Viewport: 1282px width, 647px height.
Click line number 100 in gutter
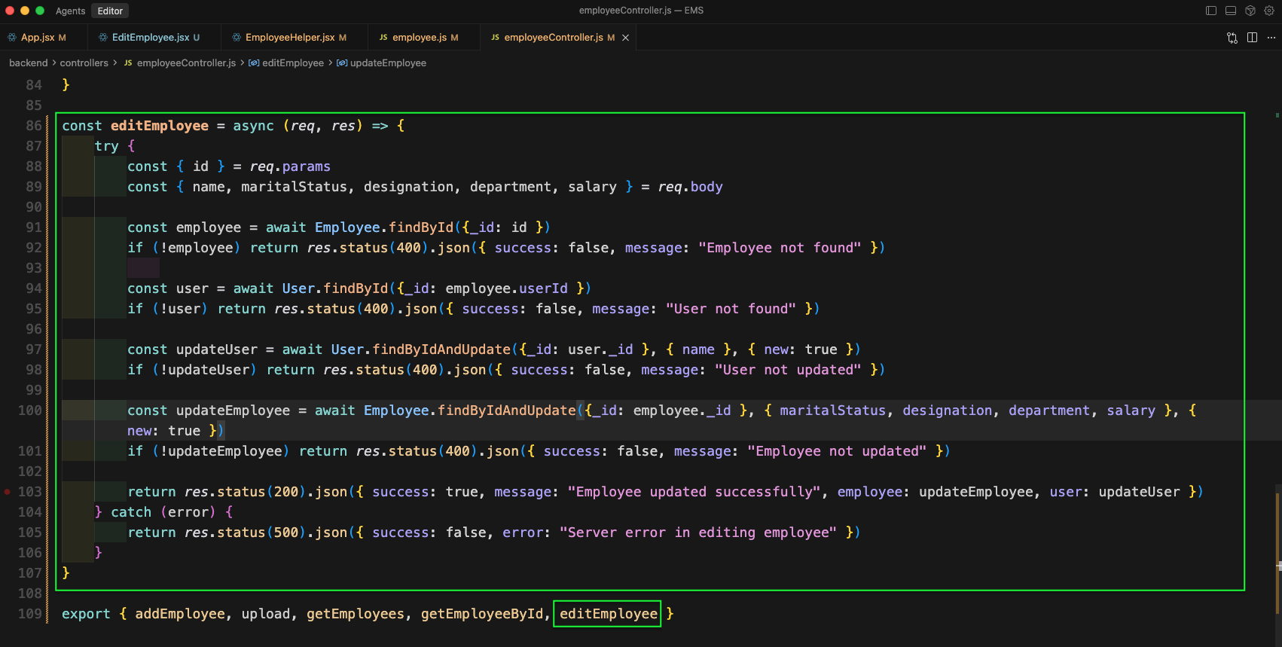(x=30, y=410)
